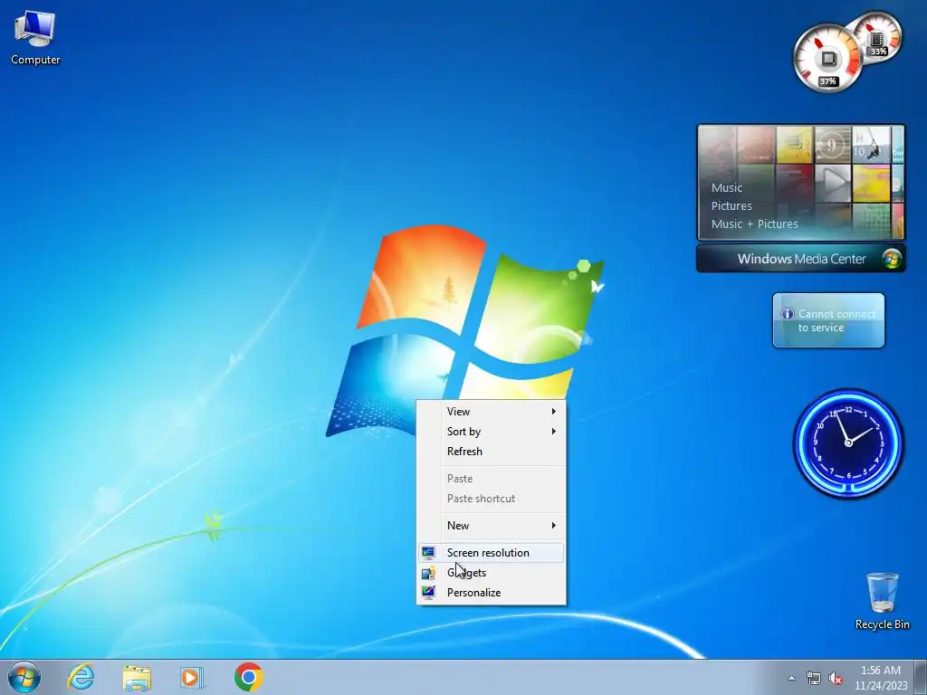Open the Computer desktop icon

click(35, 37)
